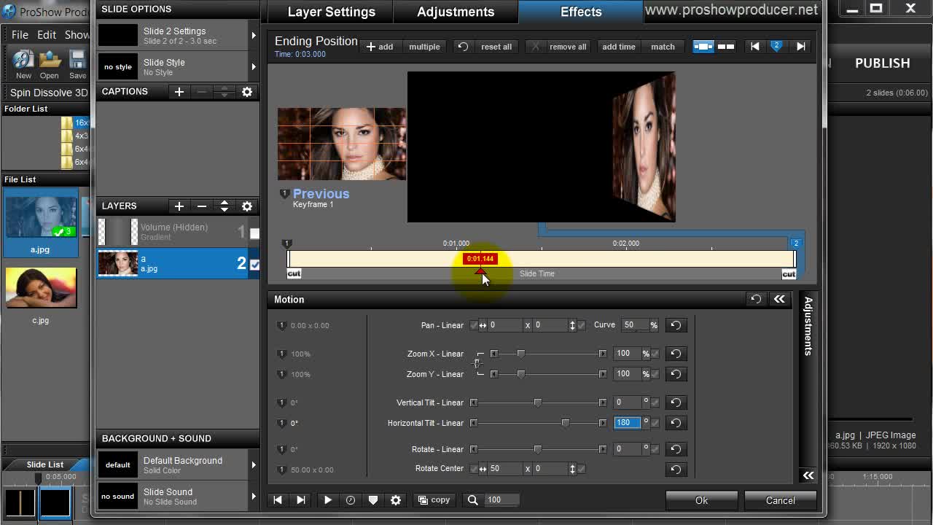933x525 pixels.
Task: Toggle the Zoom Y keyframe checkbox
Action: point(655,374)
